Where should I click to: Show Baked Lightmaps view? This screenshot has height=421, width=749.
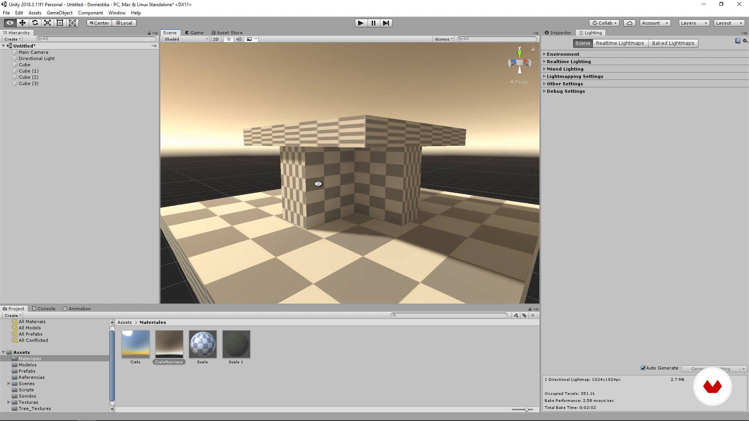tap(673, 43)
